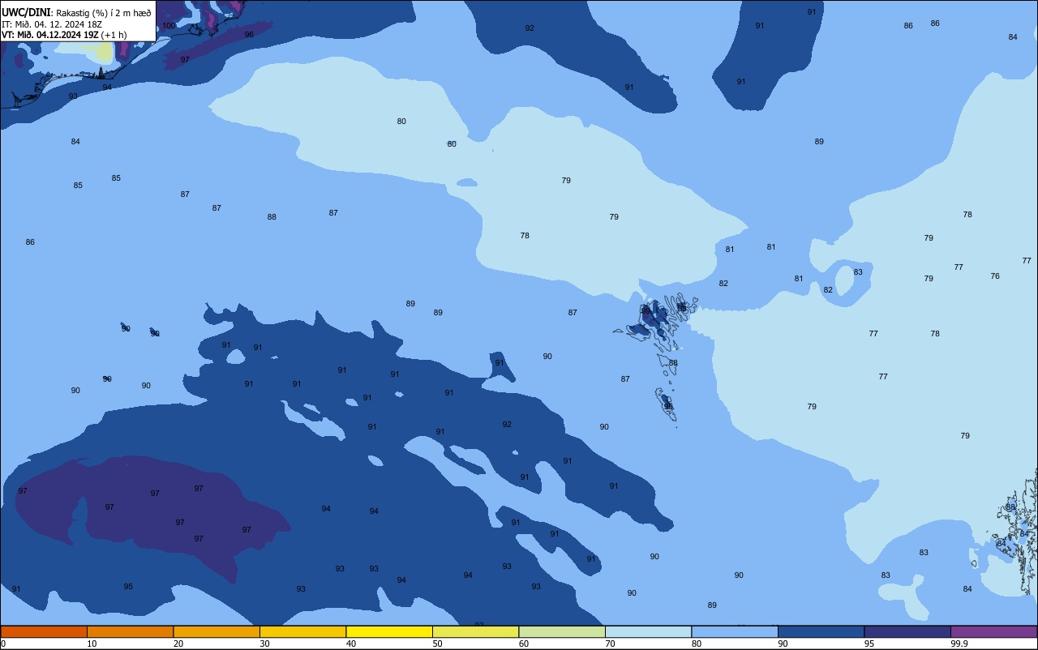
Task: Select the light blue 70–80 legend swatch
Action: 648,631
